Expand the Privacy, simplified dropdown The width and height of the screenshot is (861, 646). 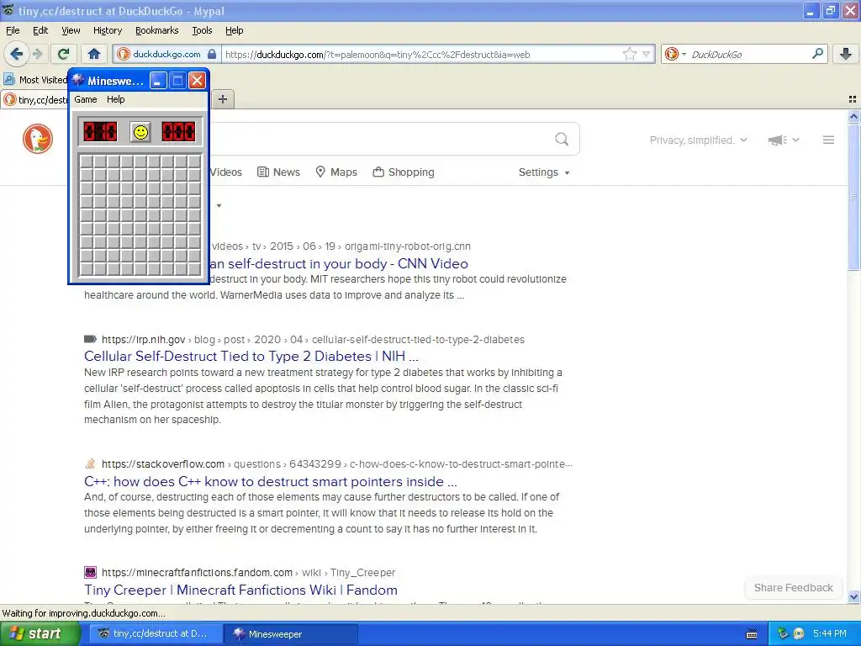(743, 140)
